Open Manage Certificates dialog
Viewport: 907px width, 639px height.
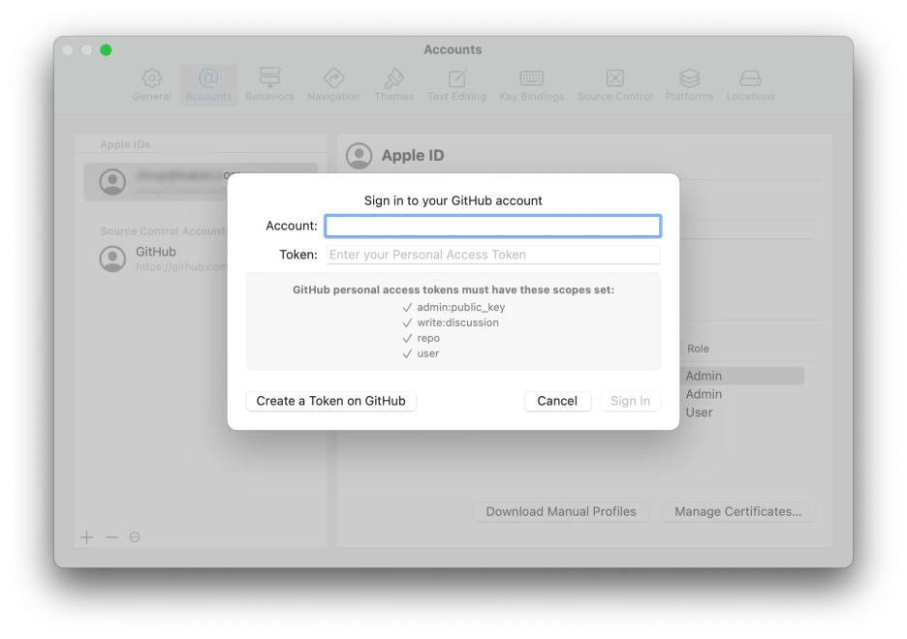pos(738,512)
